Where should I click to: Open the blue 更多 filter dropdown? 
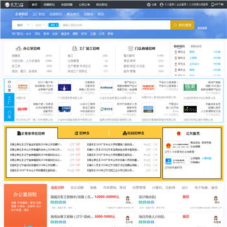coord(54,25)
